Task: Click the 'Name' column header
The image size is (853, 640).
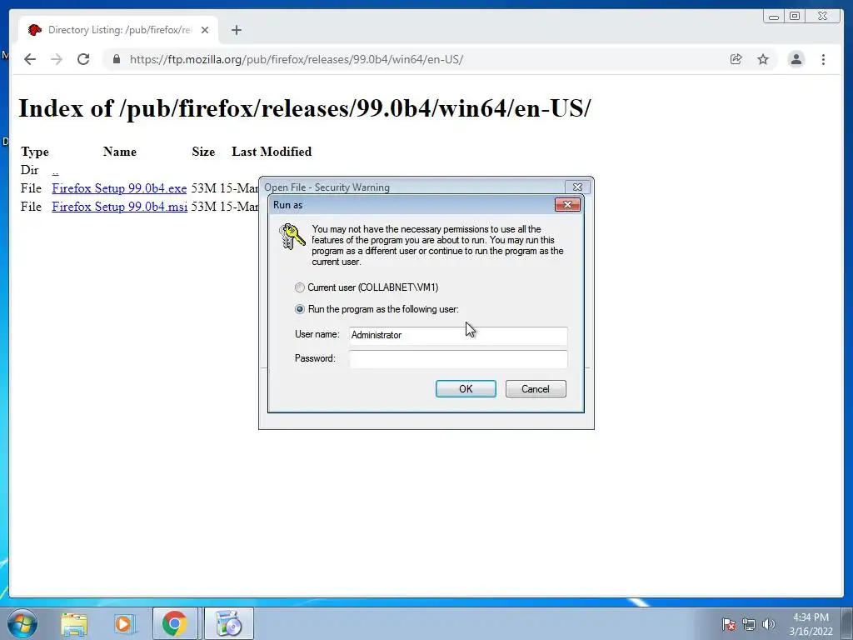Action: tap(120, 152)
